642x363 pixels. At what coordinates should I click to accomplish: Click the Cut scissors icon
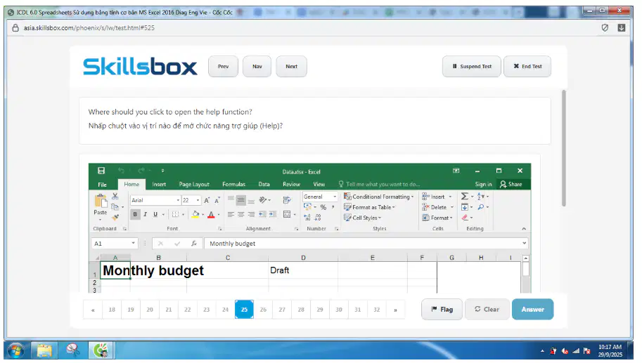(x=115, y=197)
